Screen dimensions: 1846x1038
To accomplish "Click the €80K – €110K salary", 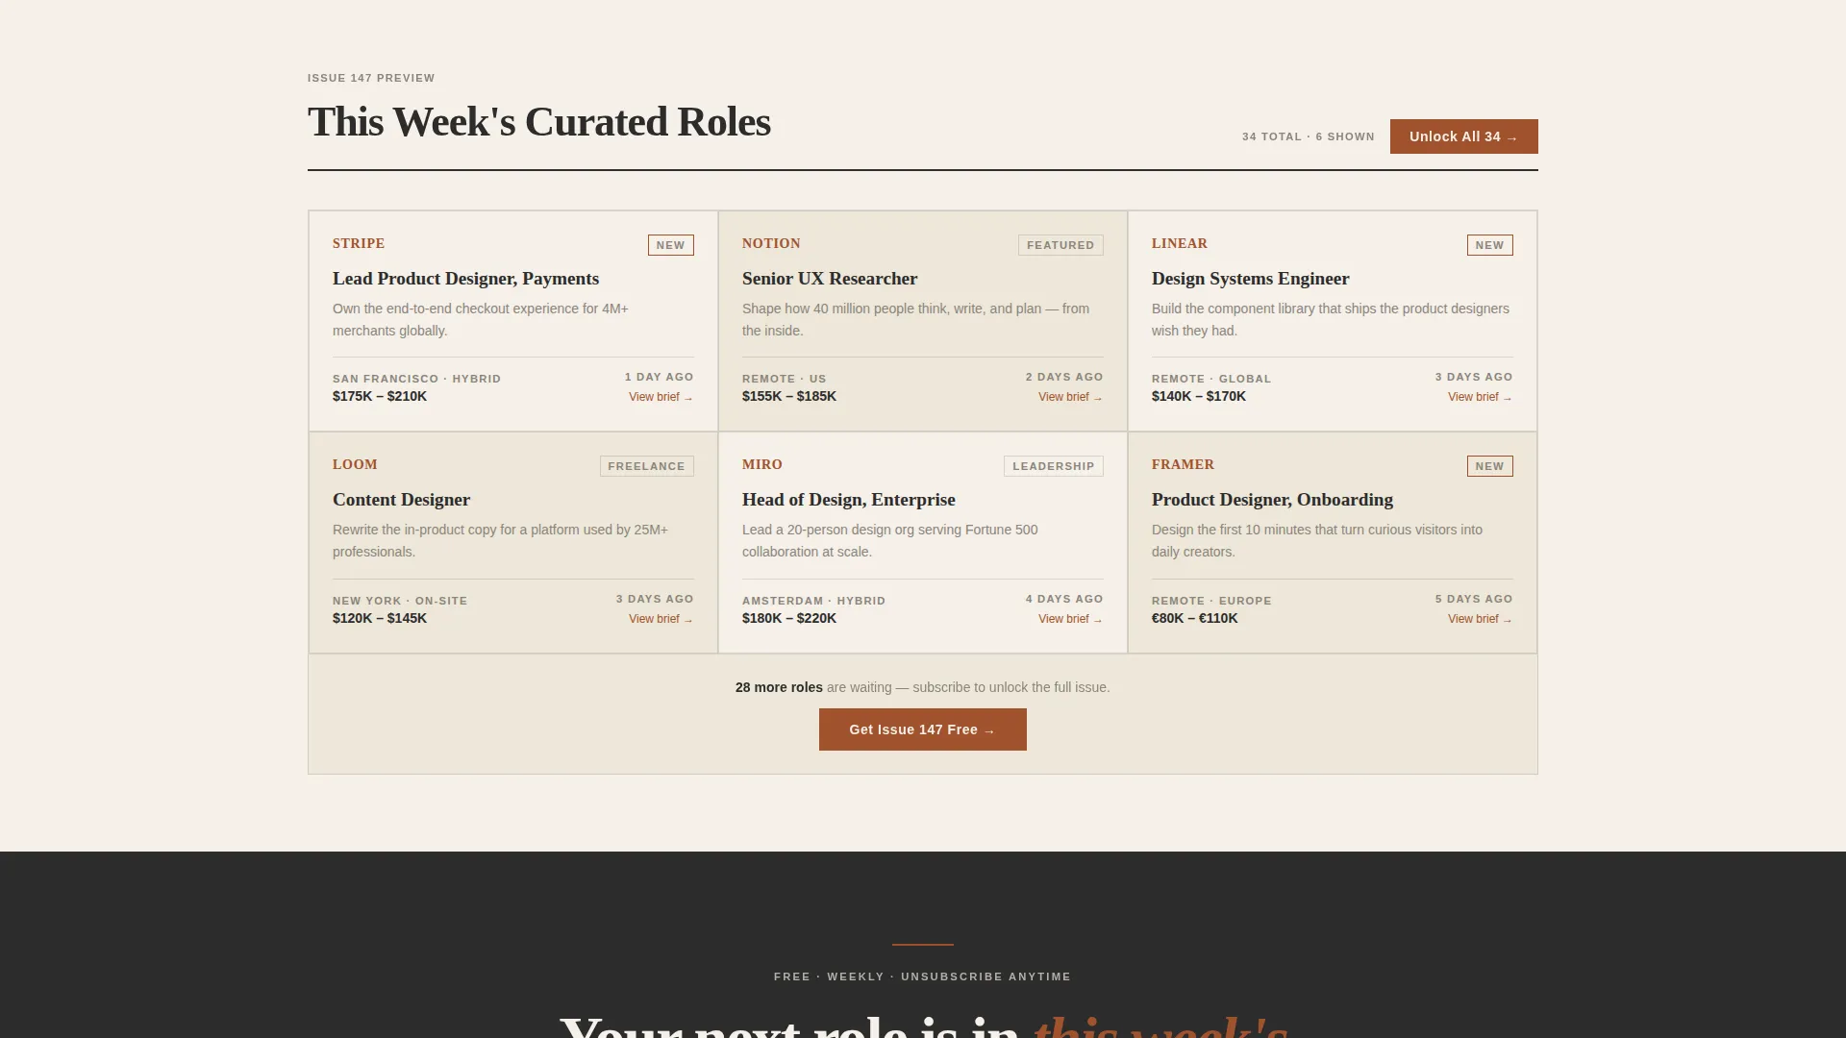I will [x=1195, y=618].
